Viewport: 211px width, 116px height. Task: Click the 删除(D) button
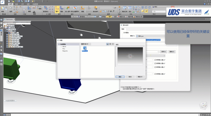(172, 52)
